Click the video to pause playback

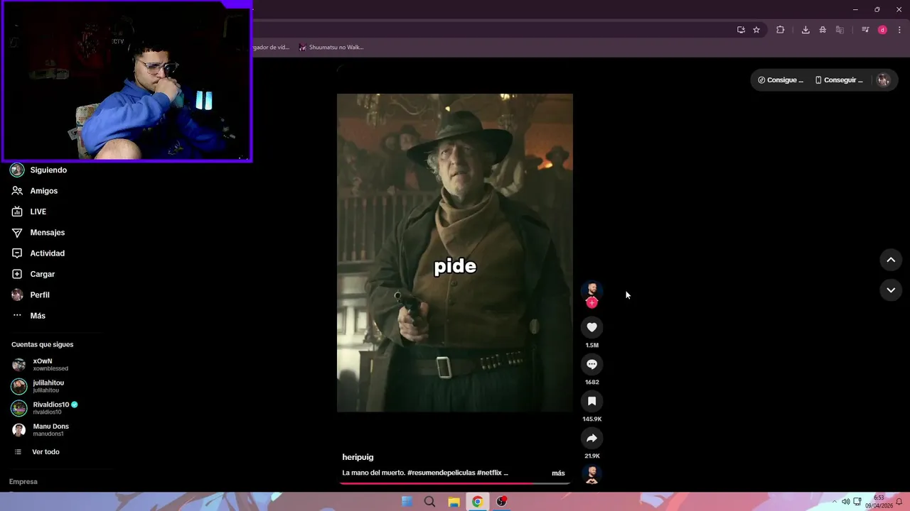click(455, 253)
